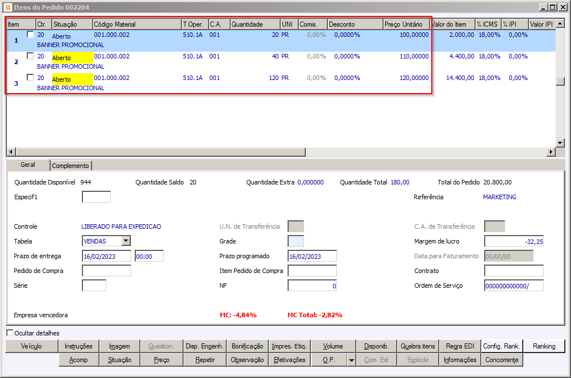
Task: Click the grid's scroll down arrow
Action: pos(560,143)
